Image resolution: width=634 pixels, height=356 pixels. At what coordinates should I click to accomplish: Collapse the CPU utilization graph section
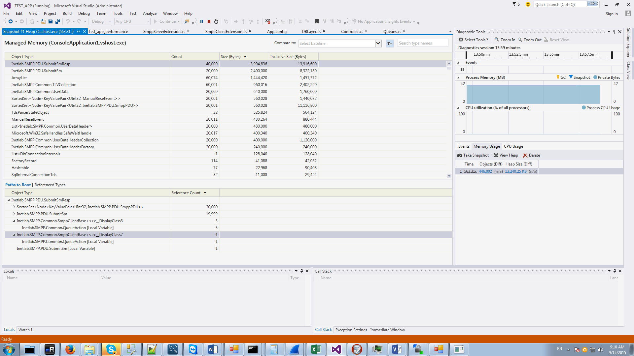458,108
